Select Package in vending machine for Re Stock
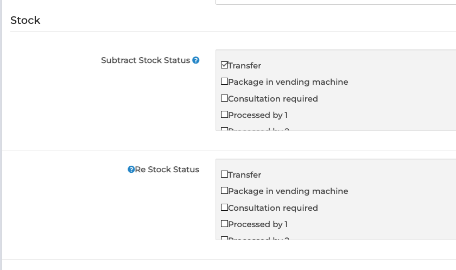The image size is (456, 270). [x=224, y=191]
